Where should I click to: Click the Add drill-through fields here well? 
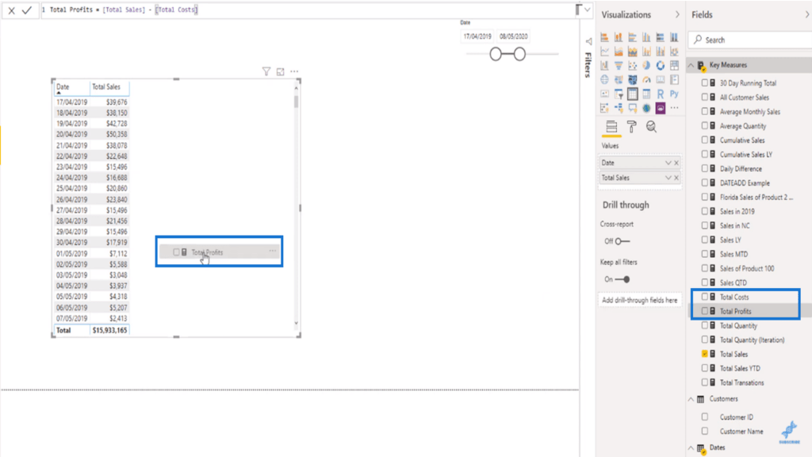[x=640, y=300]
